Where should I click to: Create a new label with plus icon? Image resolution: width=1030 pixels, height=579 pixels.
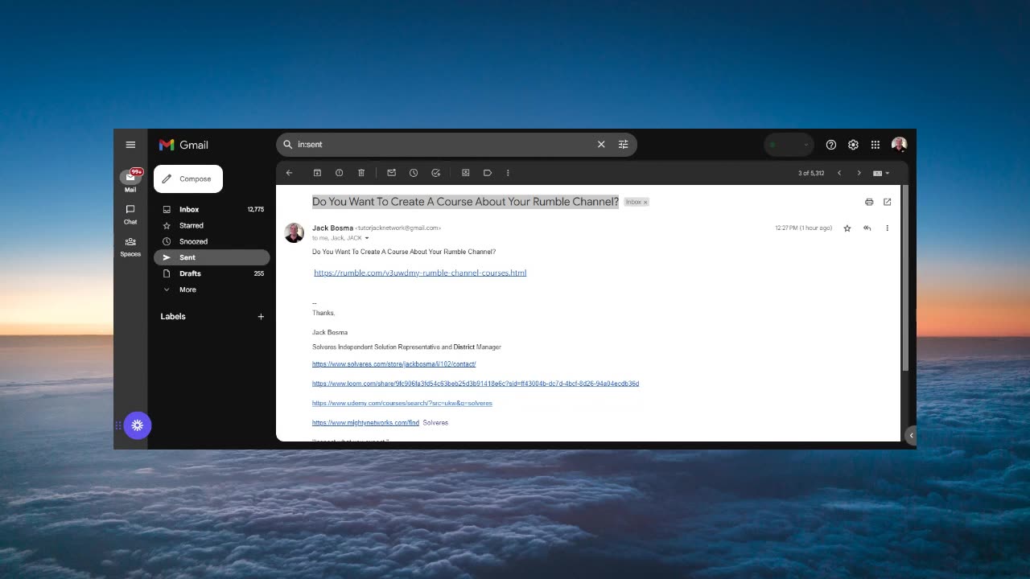tap(261, 317)
